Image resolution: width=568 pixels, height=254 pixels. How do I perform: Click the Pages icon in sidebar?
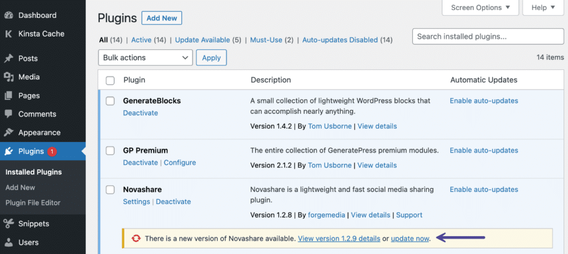[x=9, y=95]
